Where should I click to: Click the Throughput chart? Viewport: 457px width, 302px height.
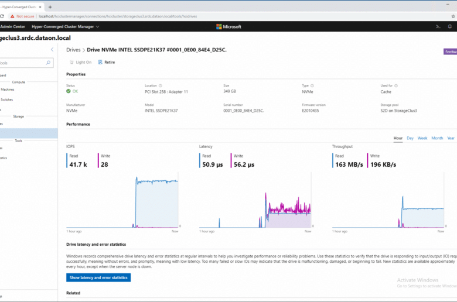(x=388, y=200)
